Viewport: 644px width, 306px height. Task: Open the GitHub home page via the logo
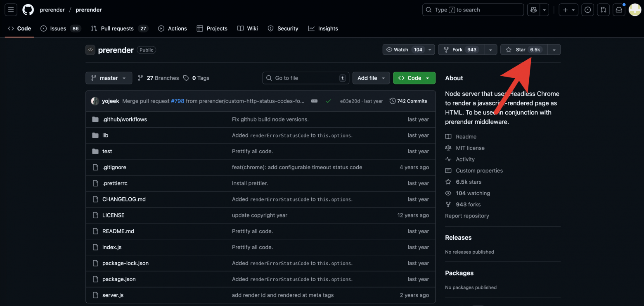pyautogui.click(x=28, y=9)
